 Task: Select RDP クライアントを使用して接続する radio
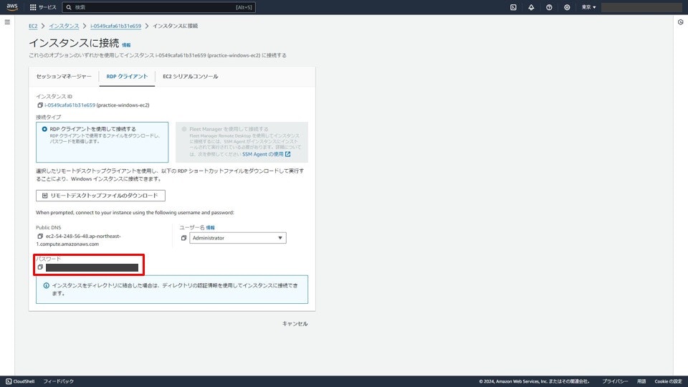pos(44,129)
